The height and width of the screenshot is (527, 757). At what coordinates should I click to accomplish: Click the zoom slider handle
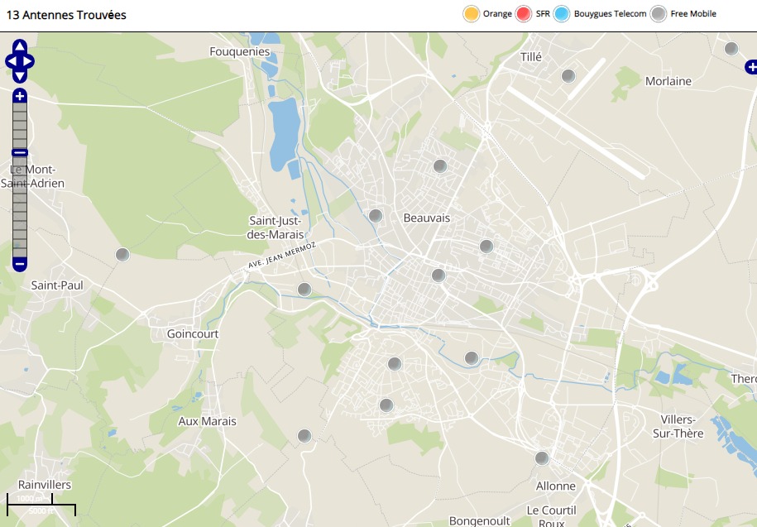coord(20,153)
